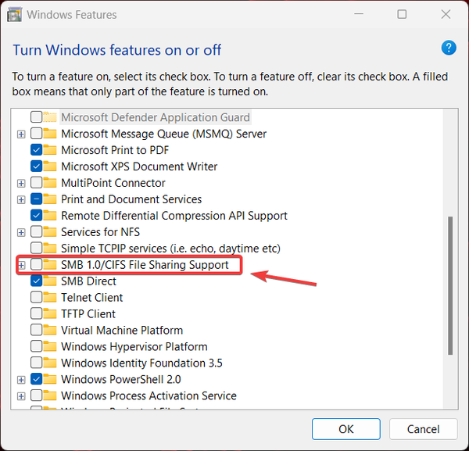469x451 pixels.
Task: Click the OK button
Action: pyautogui.click(x=345, y=429)
